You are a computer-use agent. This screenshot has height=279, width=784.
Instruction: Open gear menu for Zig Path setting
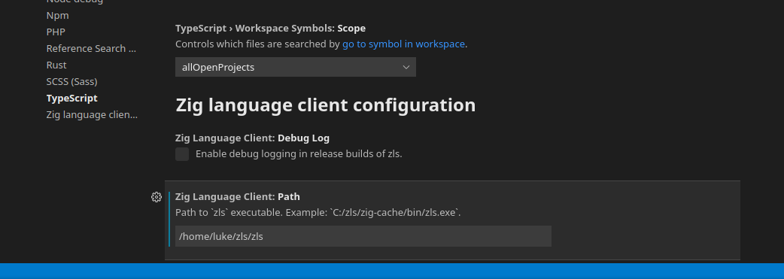(156, 197)
